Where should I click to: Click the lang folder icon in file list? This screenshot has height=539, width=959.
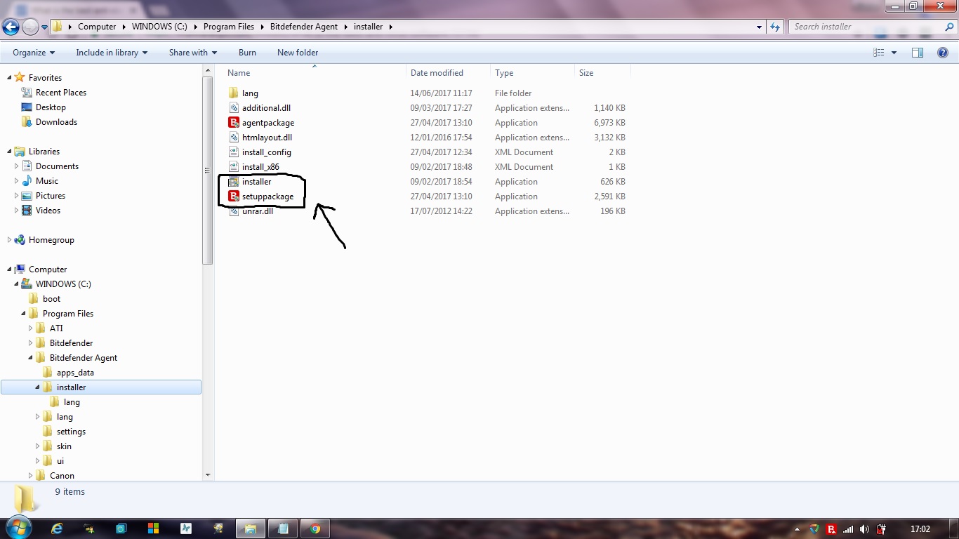click(x=234, y=93)
